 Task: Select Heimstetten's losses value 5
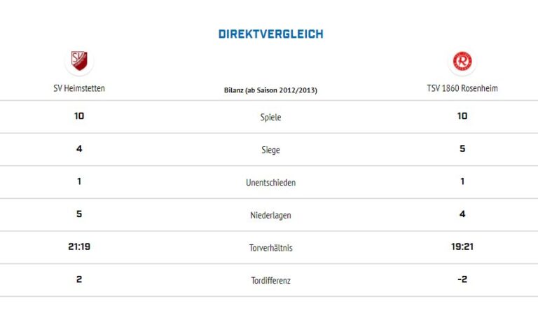[79, 214]
